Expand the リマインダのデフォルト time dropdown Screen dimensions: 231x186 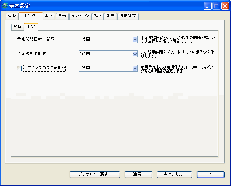click(135, 68)
